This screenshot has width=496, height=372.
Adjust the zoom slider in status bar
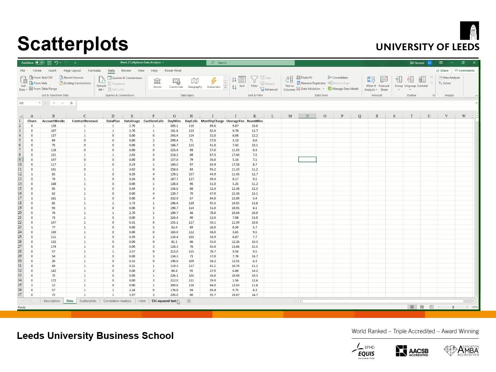click(453, 307)
